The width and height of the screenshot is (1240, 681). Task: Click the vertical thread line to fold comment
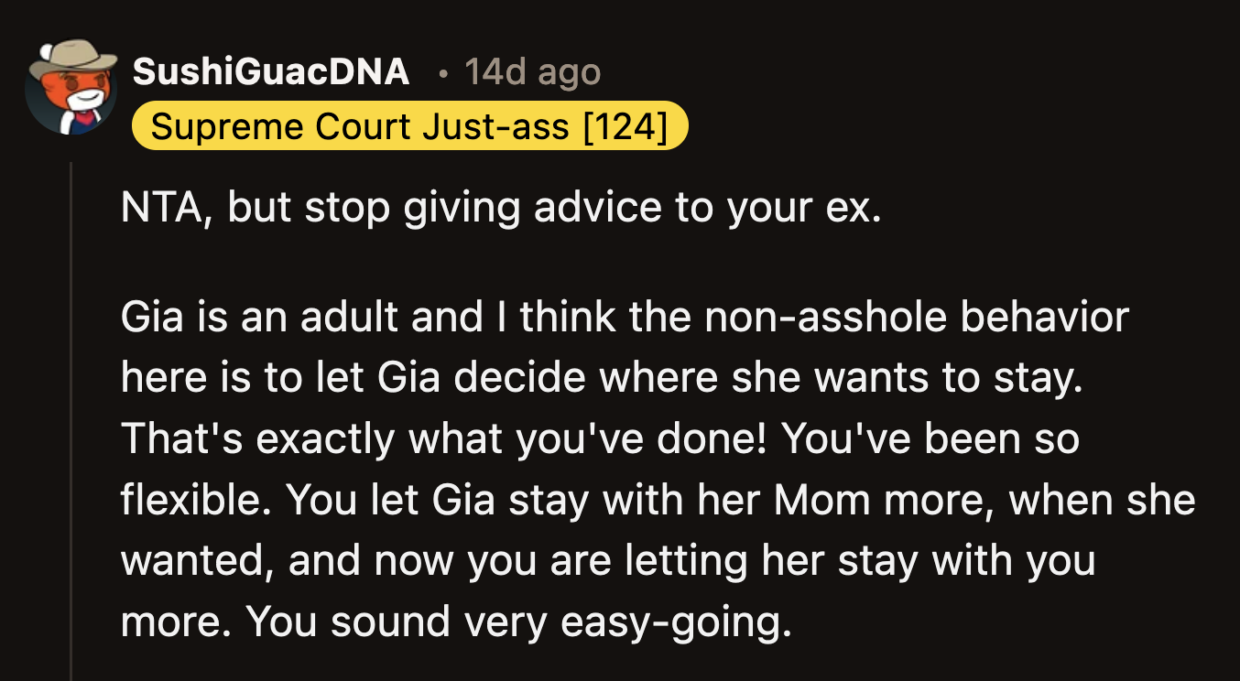(73, 412)
